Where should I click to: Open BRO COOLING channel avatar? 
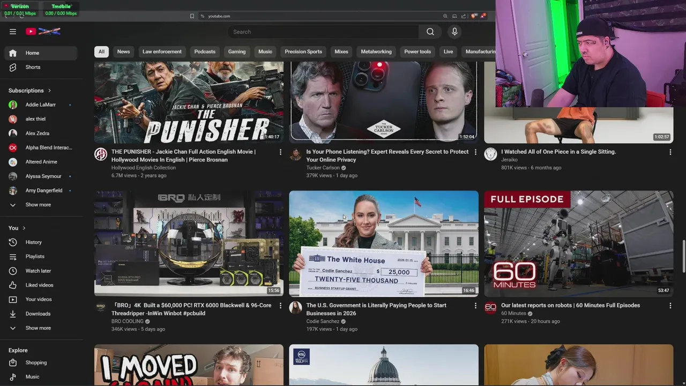coord(101,308)
